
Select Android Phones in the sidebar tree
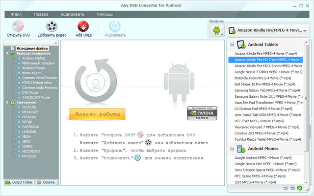tap(34, 68)
